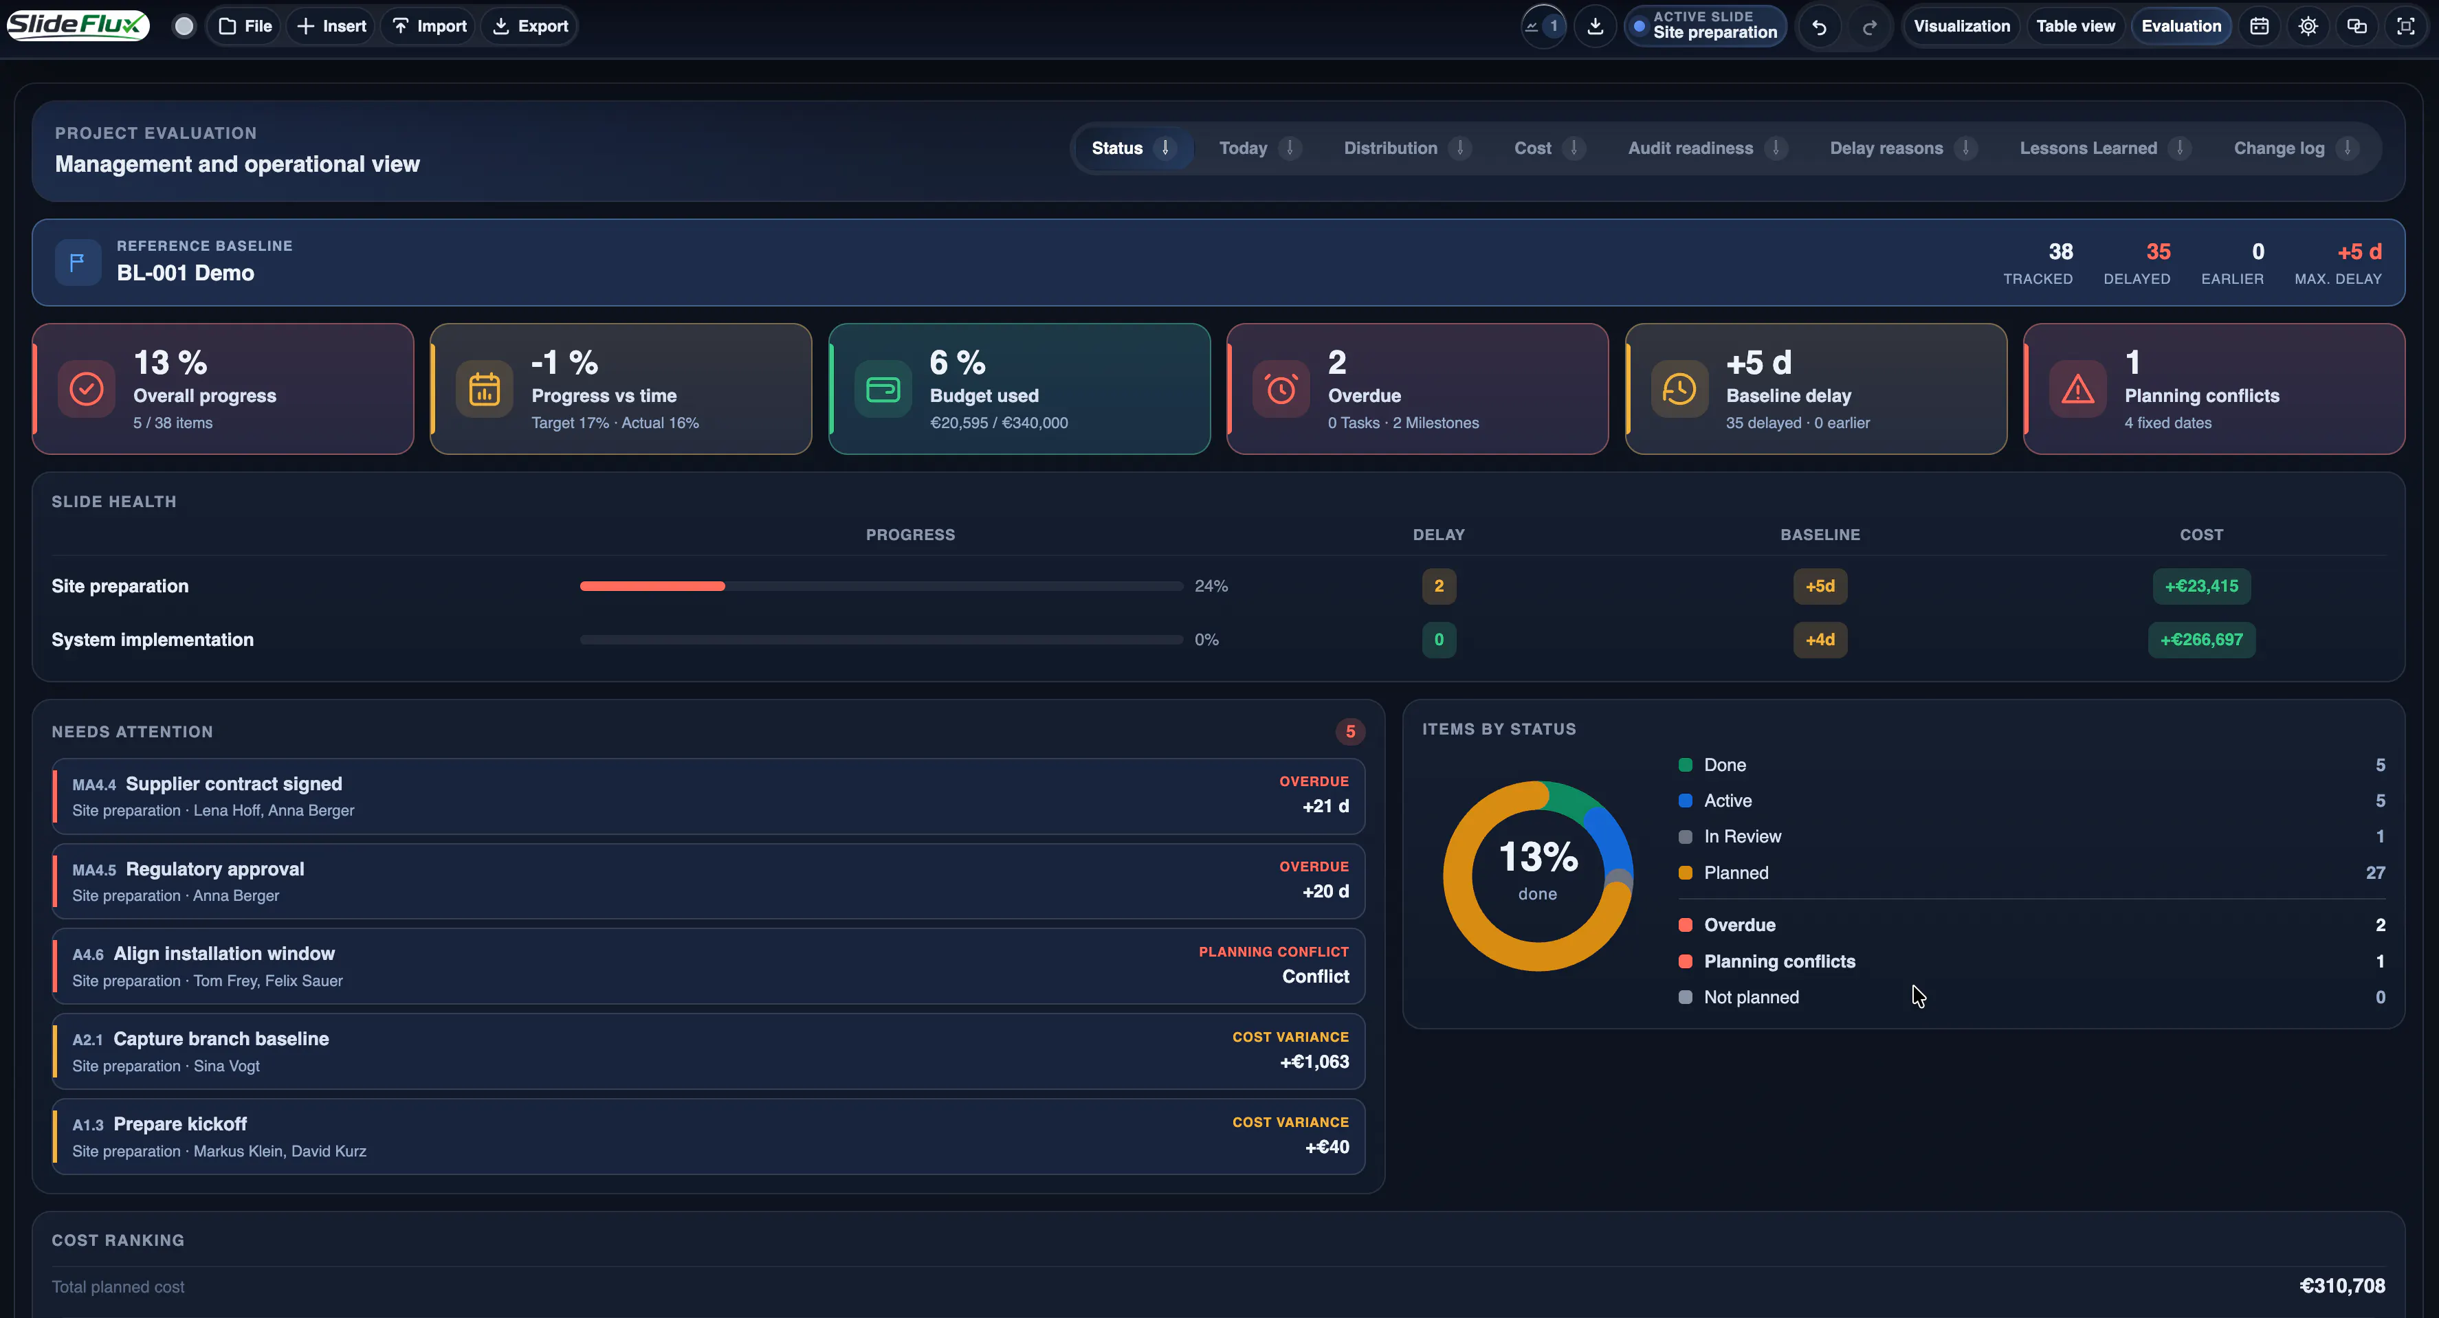2439x1318 pixels.
Task: Click the System implementation progress bar at 0%
Action: 881,640
